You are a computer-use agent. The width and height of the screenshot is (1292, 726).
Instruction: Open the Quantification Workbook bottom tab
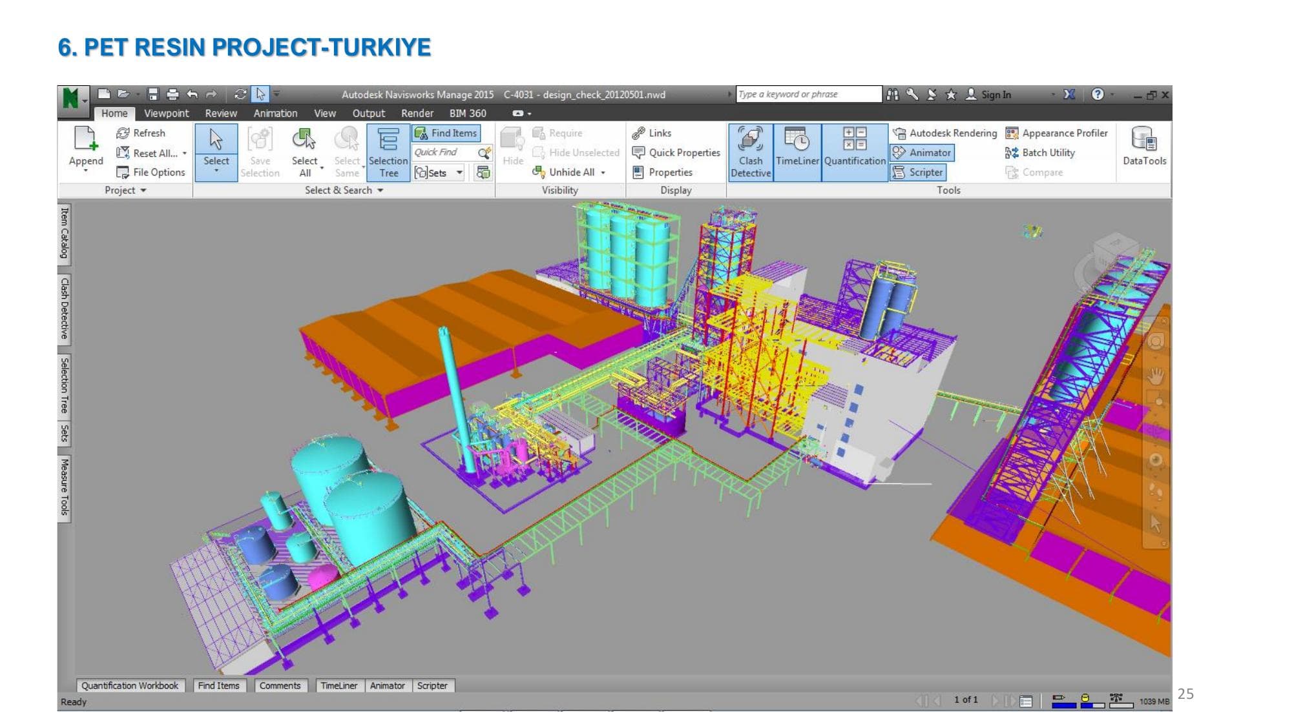pos(130,685)
